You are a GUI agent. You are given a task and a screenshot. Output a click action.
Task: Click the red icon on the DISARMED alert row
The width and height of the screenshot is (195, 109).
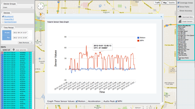pos(2,53)
